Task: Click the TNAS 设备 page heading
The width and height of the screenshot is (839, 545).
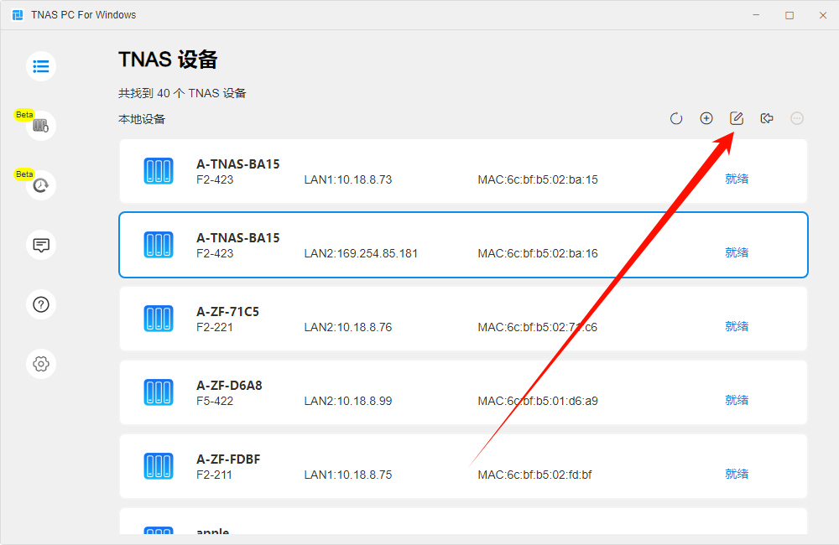Action: (168, 60)
